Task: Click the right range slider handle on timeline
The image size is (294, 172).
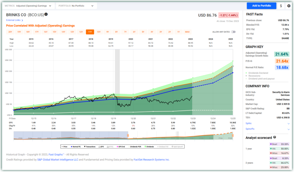Action: 233,135
